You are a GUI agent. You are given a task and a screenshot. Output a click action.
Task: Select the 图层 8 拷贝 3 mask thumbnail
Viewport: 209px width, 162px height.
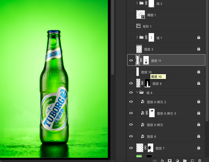tap(152, 113)
